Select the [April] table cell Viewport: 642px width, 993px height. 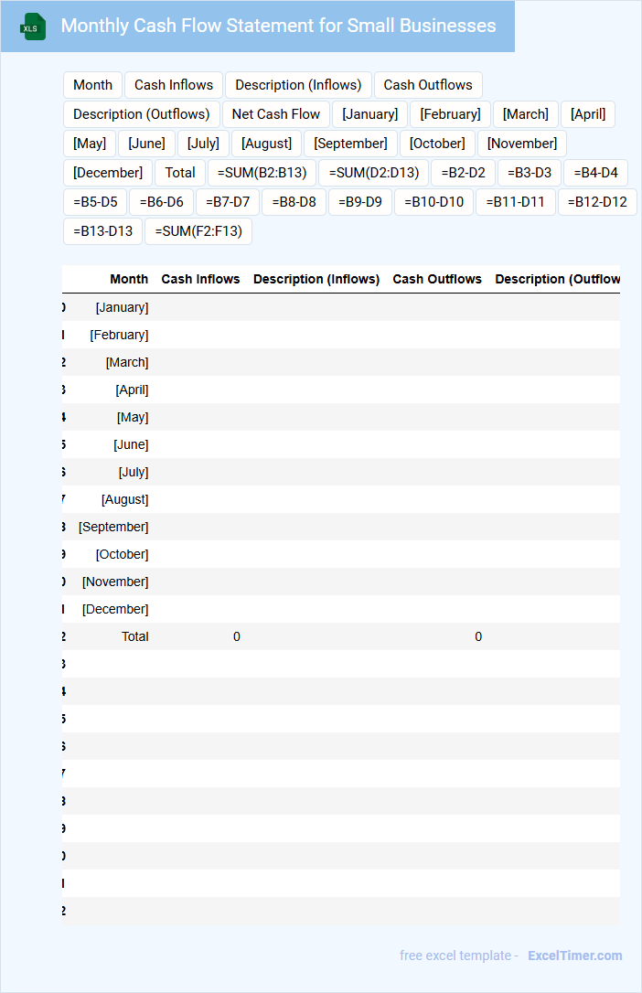pos(132,390)
